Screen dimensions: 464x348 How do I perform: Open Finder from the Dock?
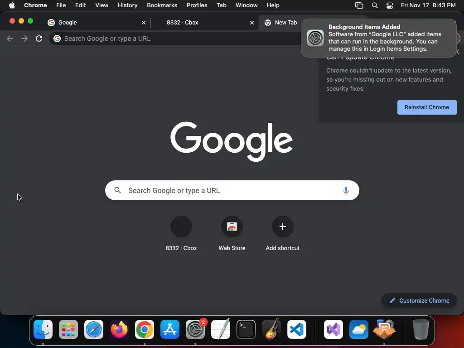[x=43, y=329]
